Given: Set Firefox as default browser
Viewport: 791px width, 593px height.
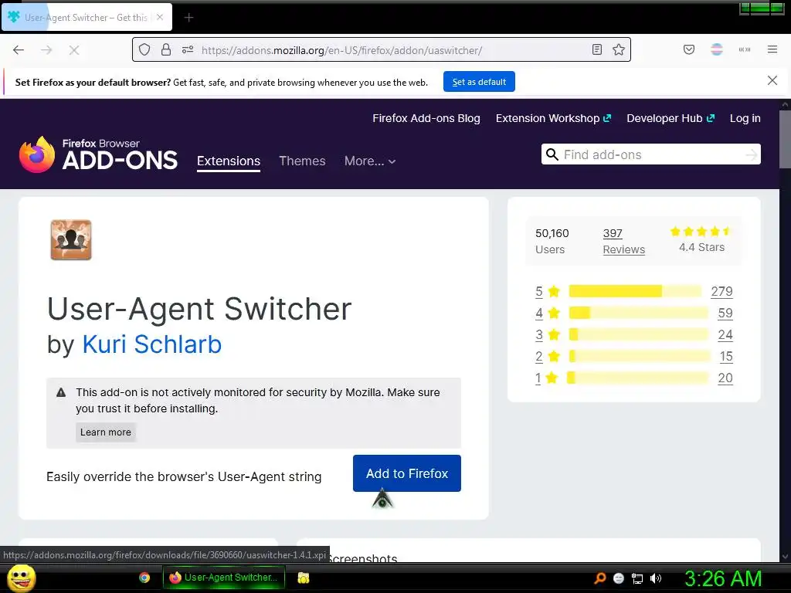Looking at the screenshot, I should point(479,82).
